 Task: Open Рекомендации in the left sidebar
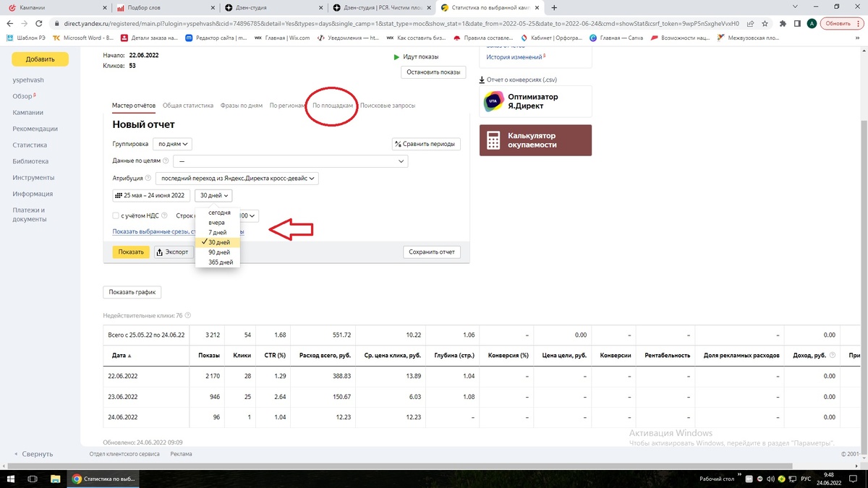[x=35, y=129]
